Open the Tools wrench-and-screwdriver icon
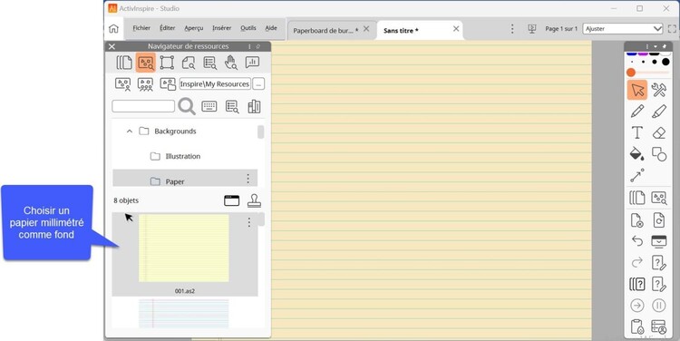The height and width of the screenshot is (341, 680). [659, 90]
